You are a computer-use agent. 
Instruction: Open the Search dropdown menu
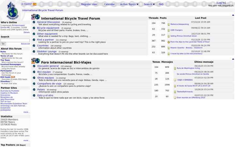[149, 4]
